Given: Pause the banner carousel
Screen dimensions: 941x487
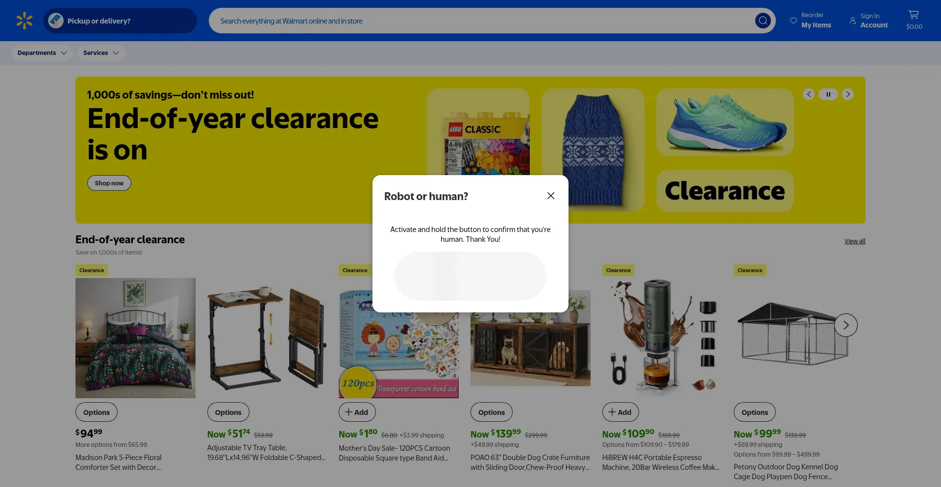Looking at the screenshot, I should pos(828,94).
